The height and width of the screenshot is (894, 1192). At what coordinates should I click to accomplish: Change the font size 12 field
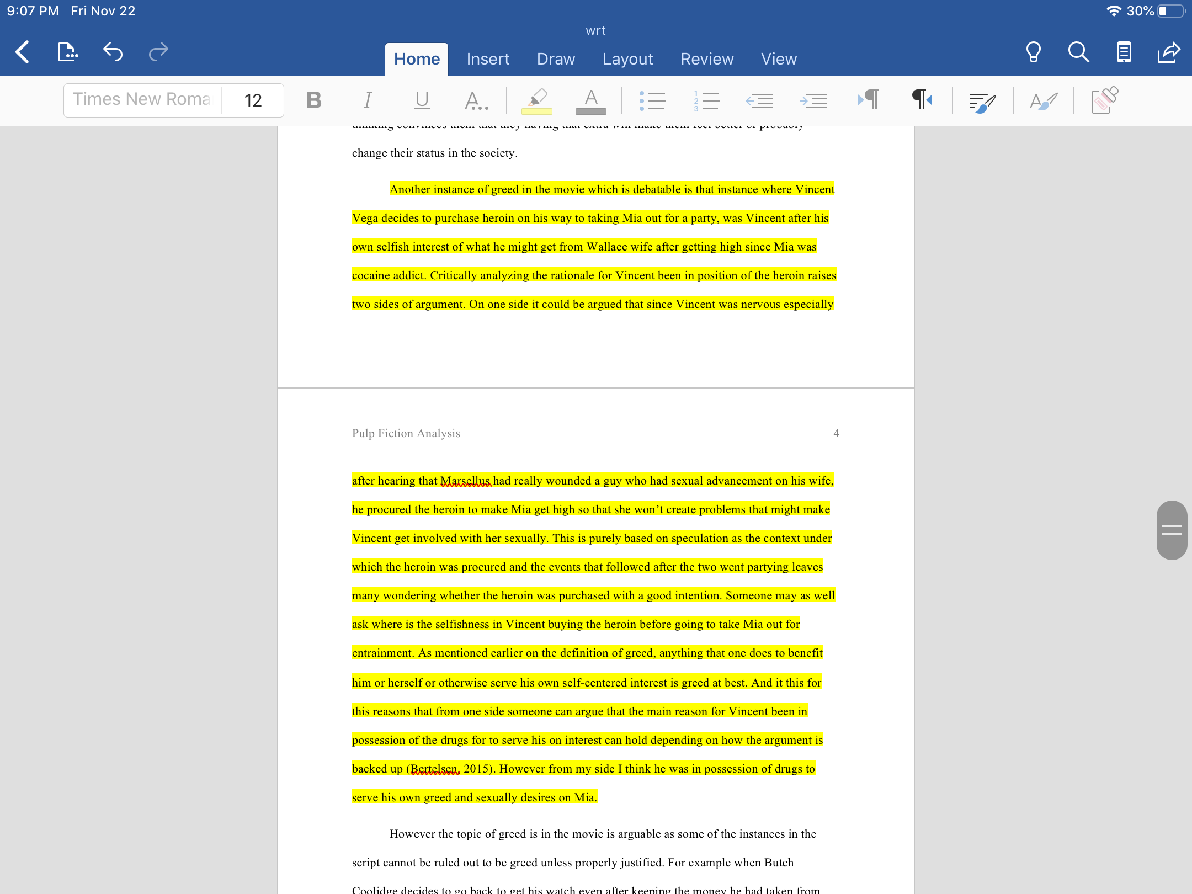[253, 100]
